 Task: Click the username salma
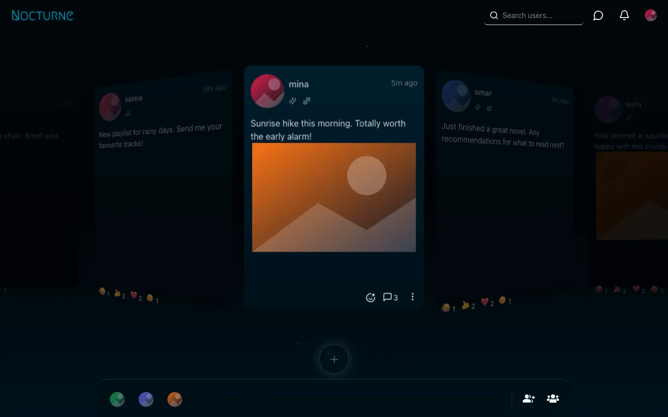point(134,99)
